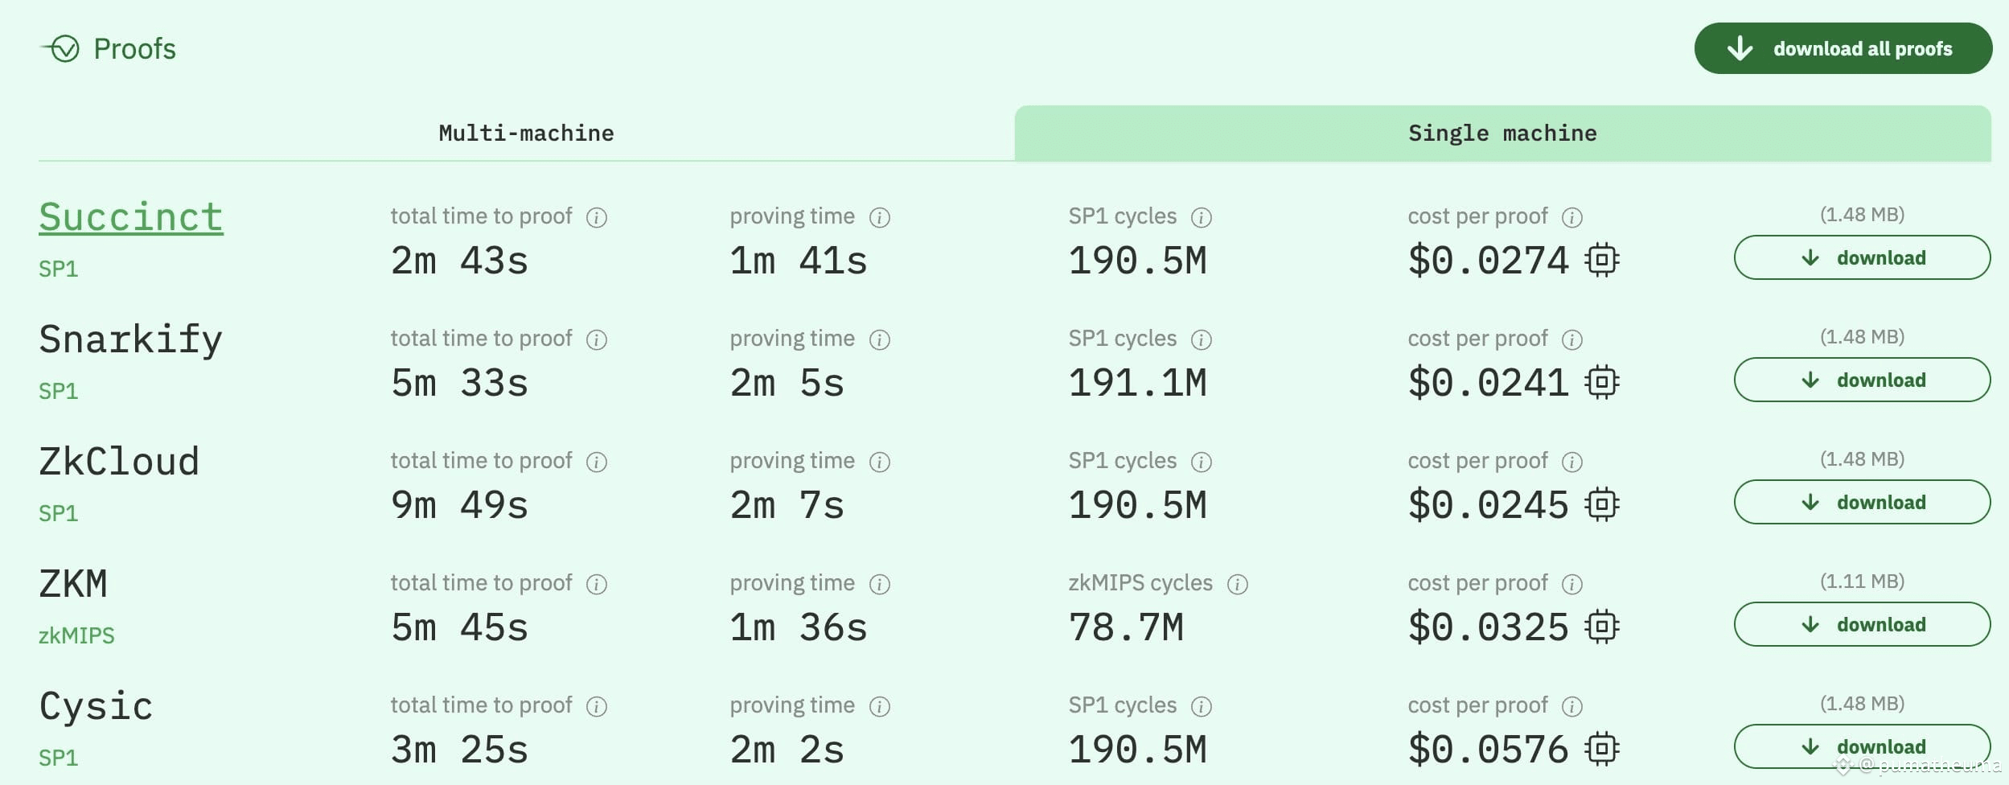2009x785 pixels.
Task: Download the Snarkify proof
Action: pyautogui.click(x=1862, y=380)
